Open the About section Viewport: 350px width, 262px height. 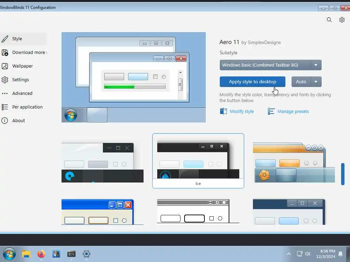23,120
